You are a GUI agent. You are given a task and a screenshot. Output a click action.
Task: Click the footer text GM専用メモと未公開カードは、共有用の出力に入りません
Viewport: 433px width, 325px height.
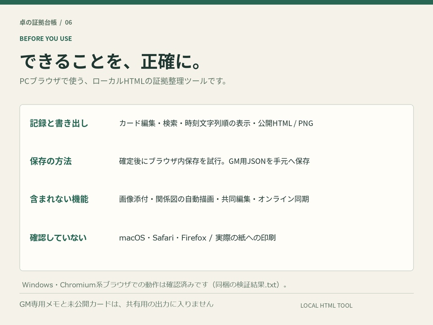coord(117,304)
